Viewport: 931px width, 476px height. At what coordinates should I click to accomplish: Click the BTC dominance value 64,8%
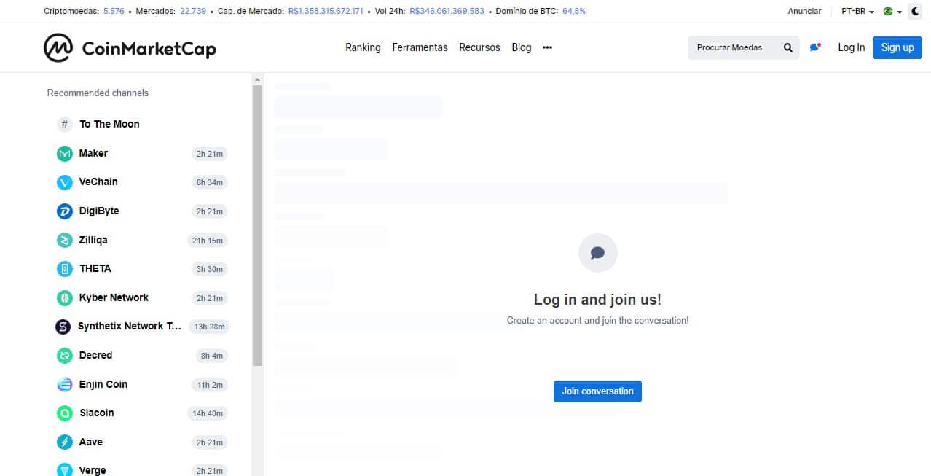point(574,11)
